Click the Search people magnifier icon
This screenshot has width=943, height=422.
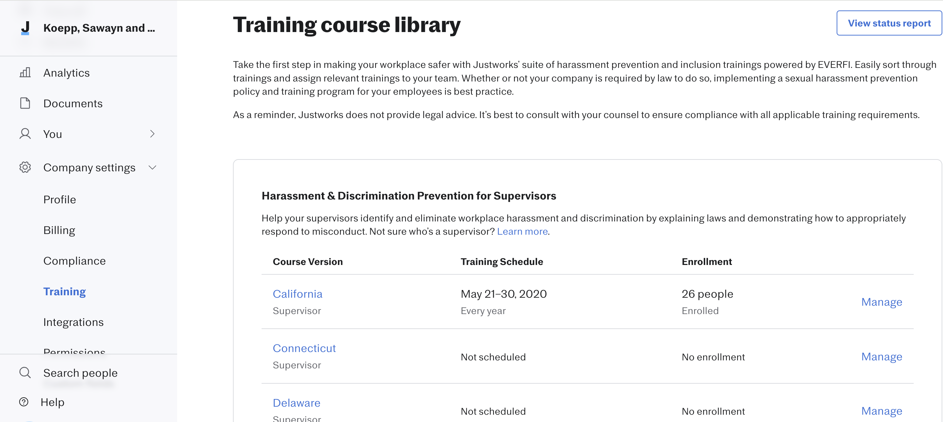(25, 373)
